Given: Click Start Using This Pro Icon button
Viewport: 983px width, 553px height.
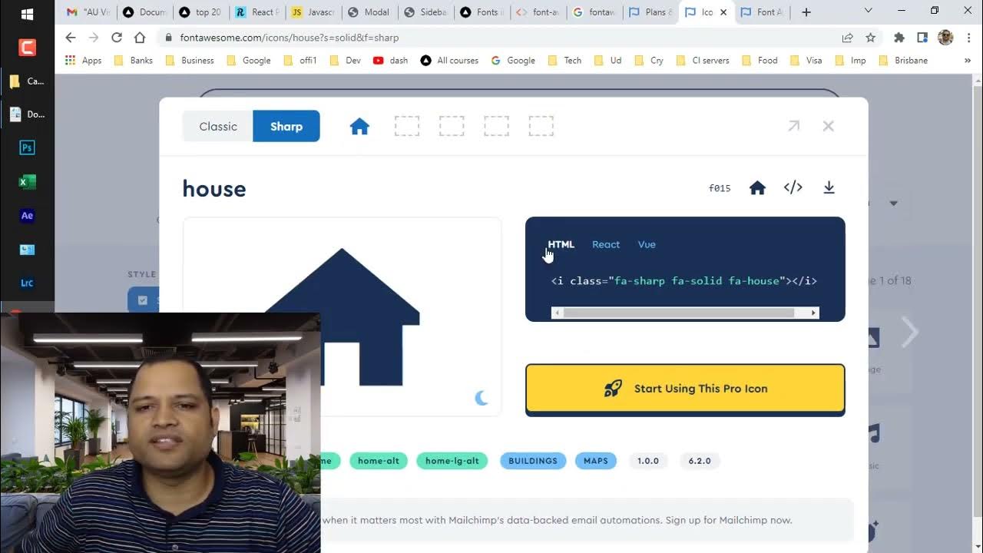Looking at the screenshot, I should (685, 389).
